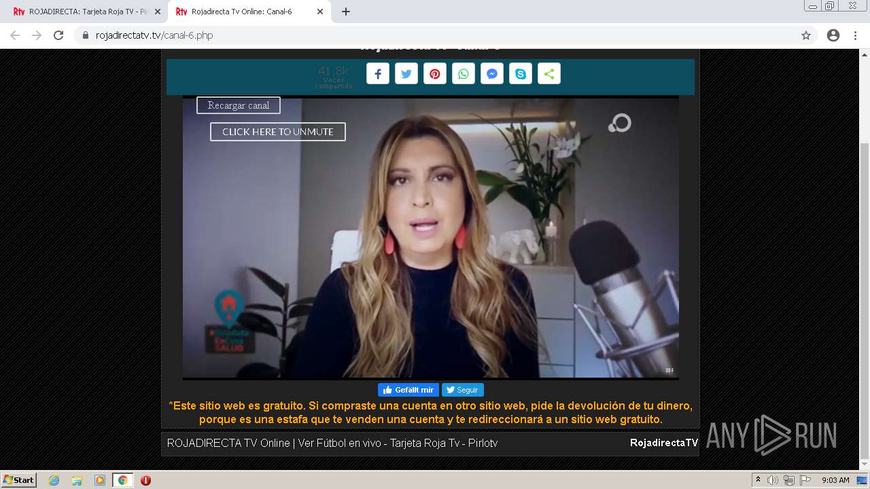
Task: Close the ROJADIRECTA Tarjeta Roja tab
Action: (158, 12)
